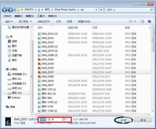Select 最近访问的位置 in navigation pane
This screenshot has width=156, height=129.
coord(18,27)
